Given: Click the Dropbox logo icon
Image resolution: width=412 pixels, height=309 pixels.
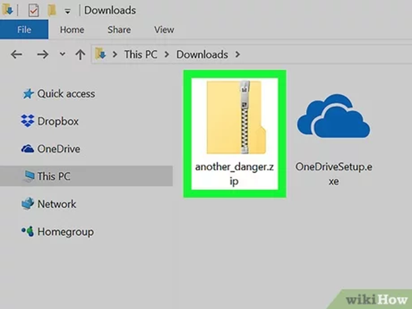Looking at the screenshot, I should (x=28, y=121).
